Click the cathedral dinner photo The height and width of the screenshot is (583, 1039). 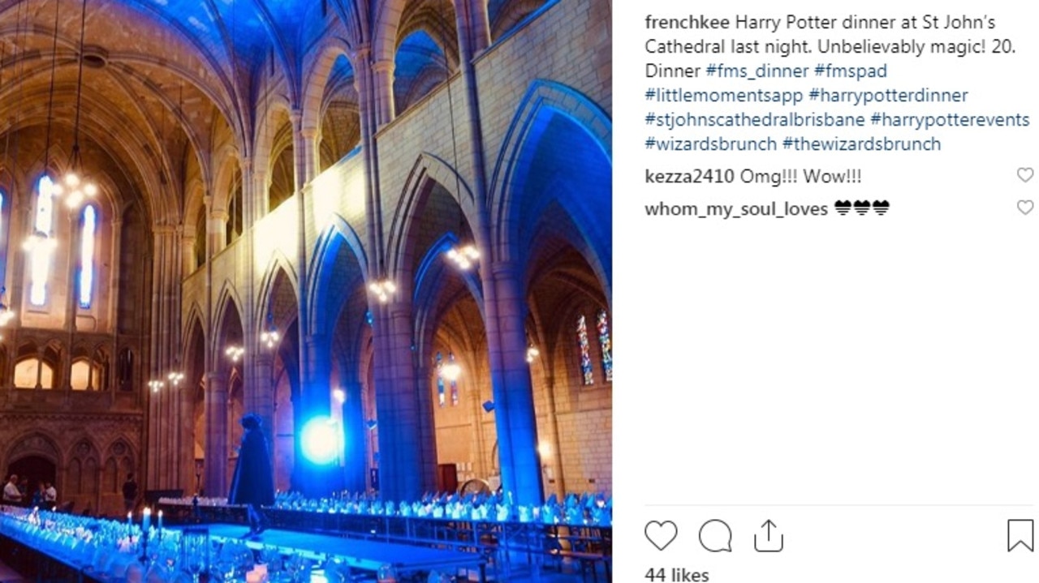pyautogui.click(x=306, y=291)
